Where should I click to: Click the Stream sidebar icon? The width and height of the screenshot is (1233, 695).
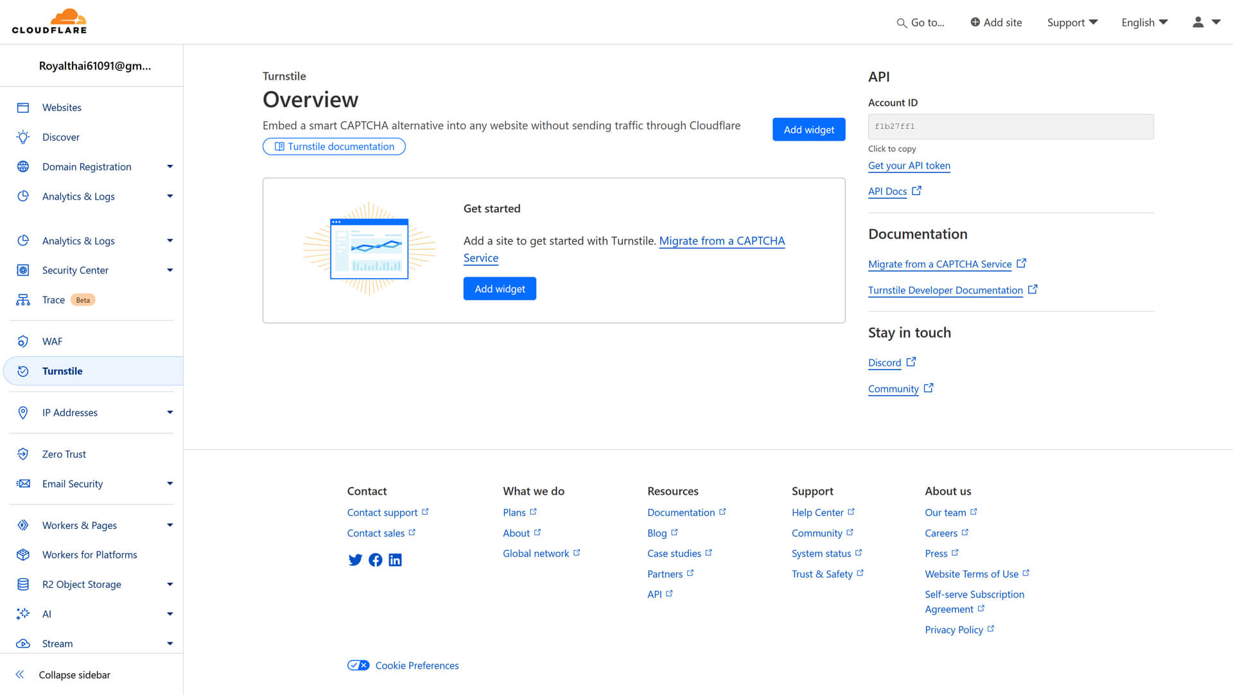23,644
